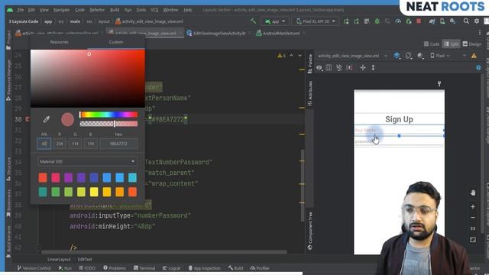This screenshot has width=489, height=275.
Task: Zoom out the design preview with minus
Action: (473, 217)
